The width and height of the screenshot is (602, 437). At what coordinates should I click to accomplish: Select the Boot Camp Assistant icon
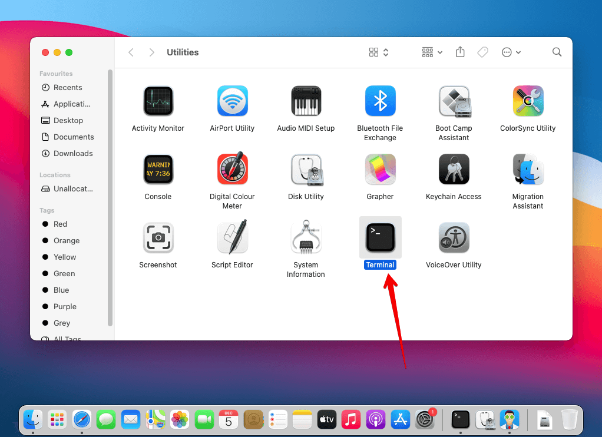click(454, 101)
